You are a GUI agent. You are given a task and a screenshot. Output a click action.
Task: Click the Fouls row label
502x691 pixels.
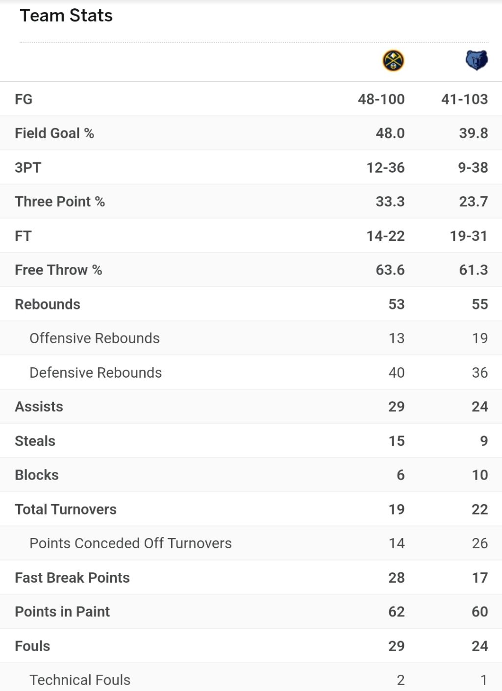tap(32, 646)
